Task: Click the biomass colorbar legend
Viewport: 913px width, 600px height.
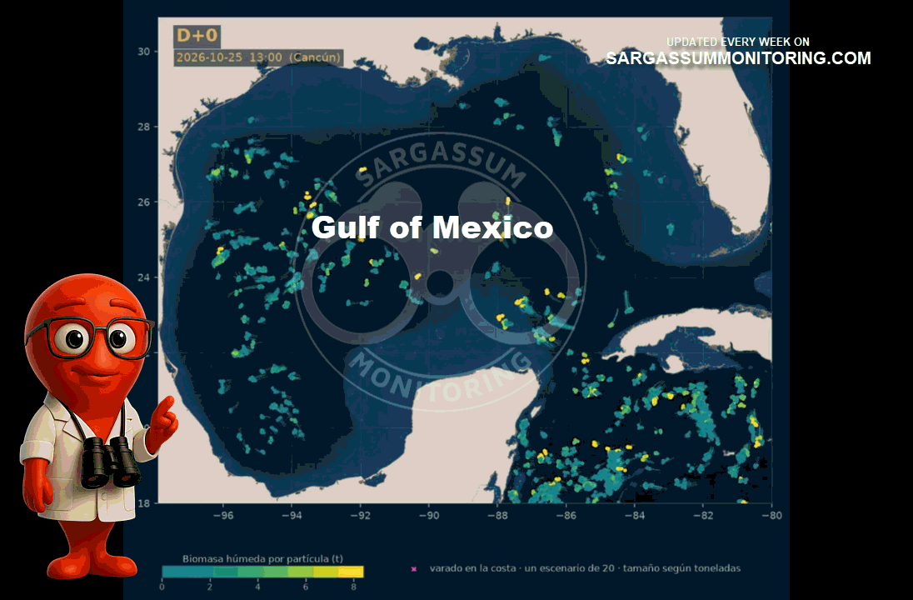Action: (262, 572)
